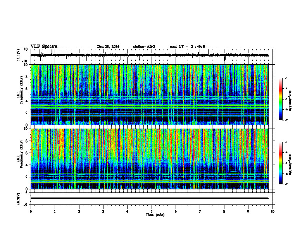Image resolution: width=307 pixels, height=237 pixels.
Task: Click the "-3" label on ch.1 color bar
Action: tap(286, 78)
